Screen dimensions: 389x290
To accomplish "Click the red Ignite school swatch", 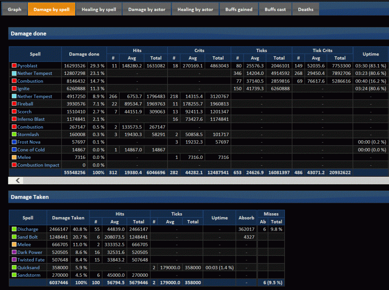I will 14,89.
